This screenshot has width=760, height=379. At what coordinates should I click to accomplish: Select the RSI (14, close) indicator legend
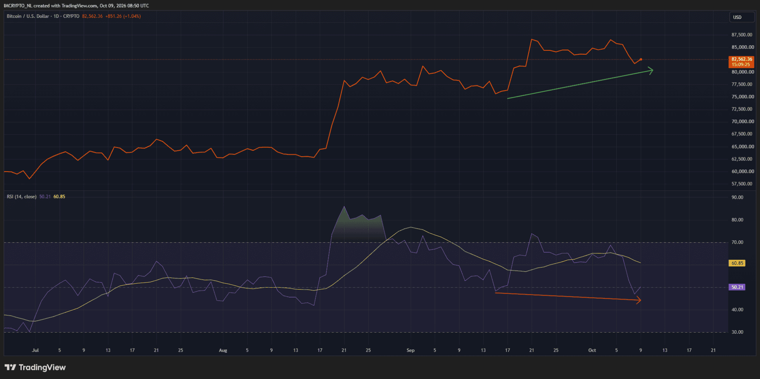pyautogui.click(x=22, y=196)
